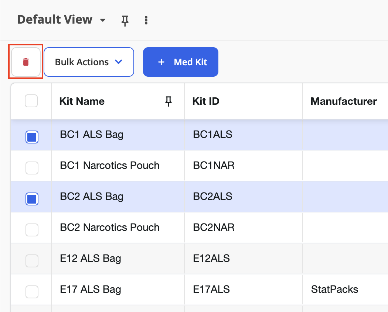
Task: Select the BC1 Narcotics Pouch name cell
Action: tap(118, 166)
